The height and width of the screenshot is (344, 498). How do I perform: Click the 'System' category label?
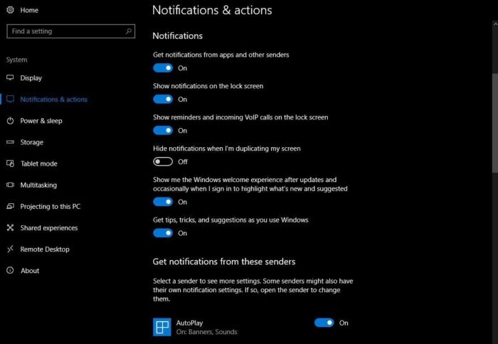pos(17,60)
